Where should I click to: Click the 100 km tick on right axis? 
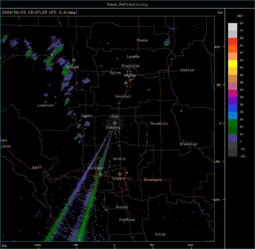pyautogui.click(x=217, y=47)
